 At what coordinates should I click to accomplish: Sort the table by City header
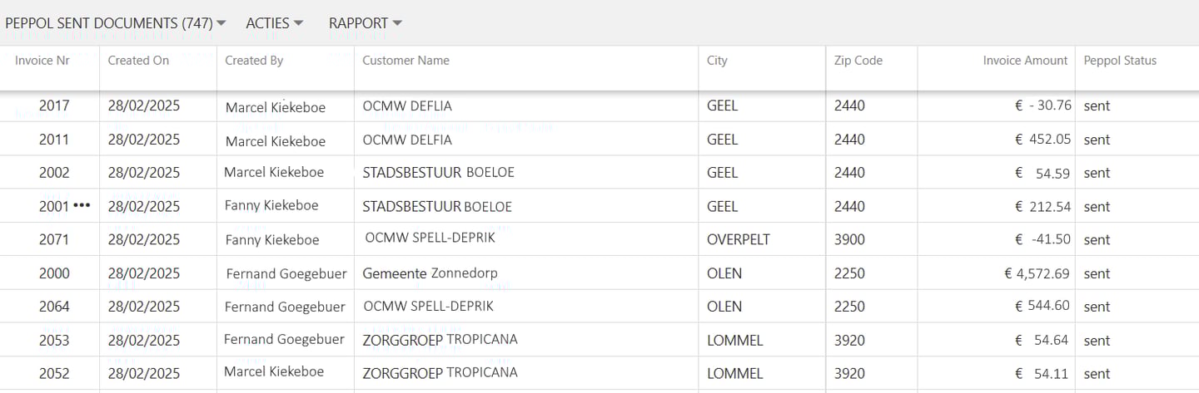pyautogui.click(x=717, y=61)
